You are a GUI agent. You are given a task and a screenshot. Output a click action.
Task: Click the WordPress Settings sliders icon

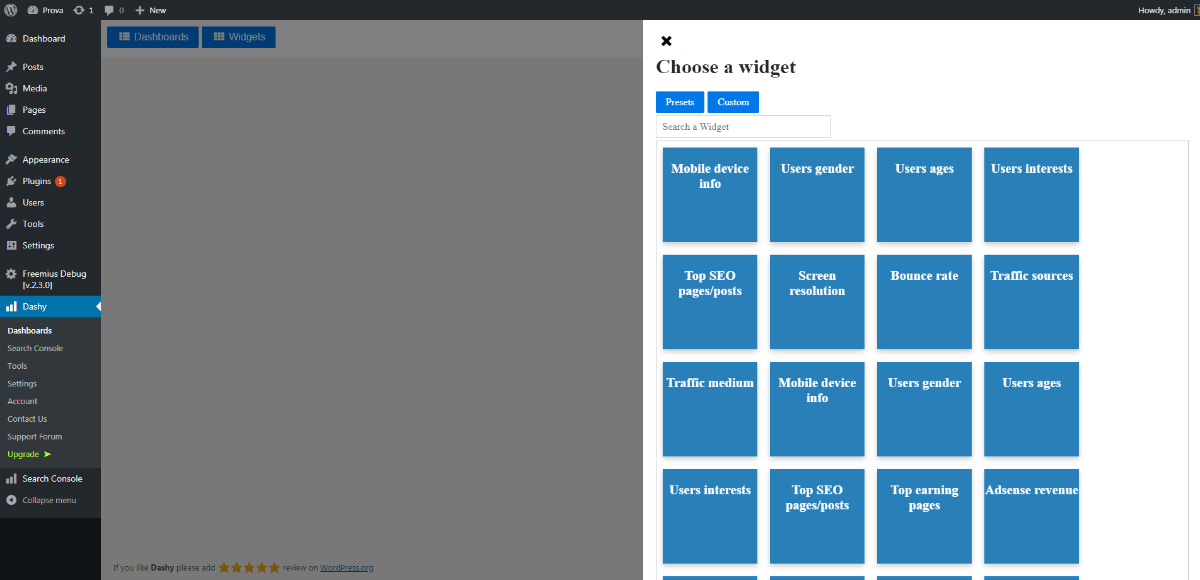tap(11, 245)
